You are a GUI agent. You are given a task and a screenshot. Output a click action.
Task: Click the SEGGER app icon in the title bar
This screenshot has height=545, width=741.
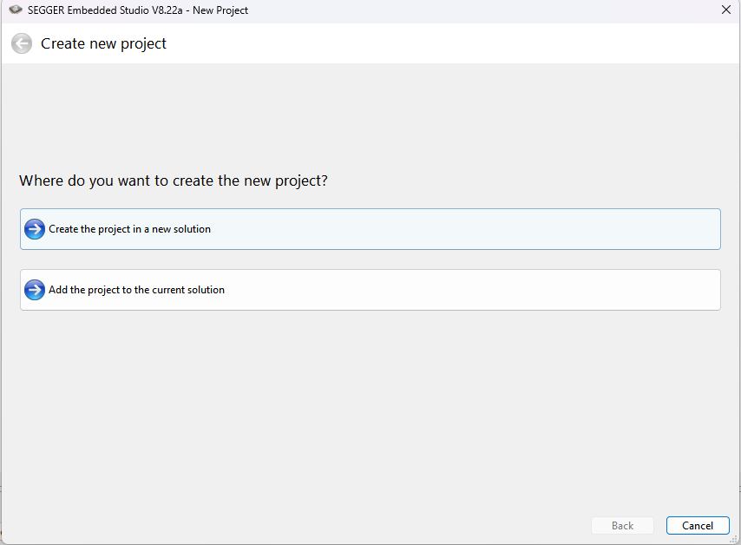(x=16, y=10)
